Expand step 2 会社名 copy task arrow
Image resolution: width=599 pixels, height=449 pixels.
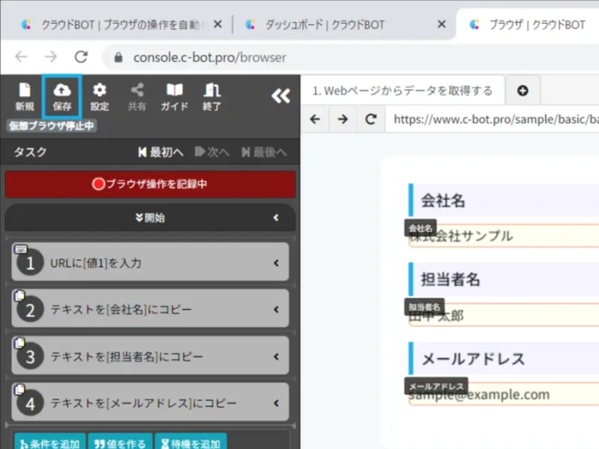click(276, 310)
